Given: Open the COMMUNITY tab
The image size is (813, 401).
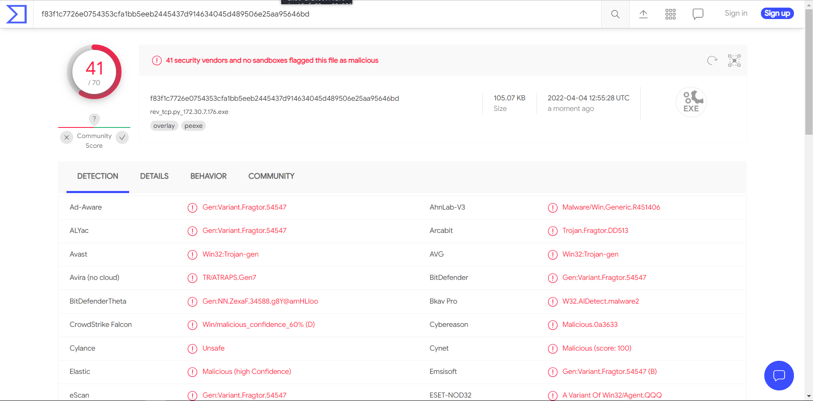Looking at the screenshot, I should 271,176.
